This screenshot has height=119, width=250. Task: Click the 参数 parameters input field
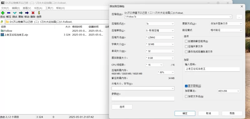(x=143, y=99)
